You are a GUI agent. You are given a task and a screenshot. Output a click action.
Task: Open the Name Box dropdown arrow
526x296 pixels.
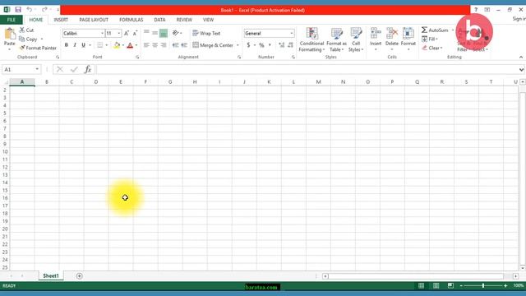(x=37, y=69)
